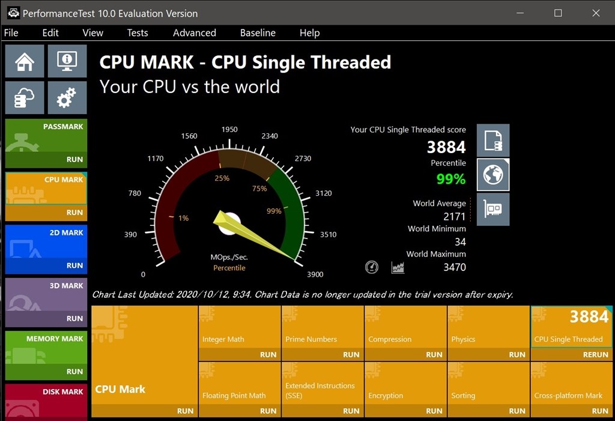
Task: Run the Floating Point Math test
Action: coord(240,411)
